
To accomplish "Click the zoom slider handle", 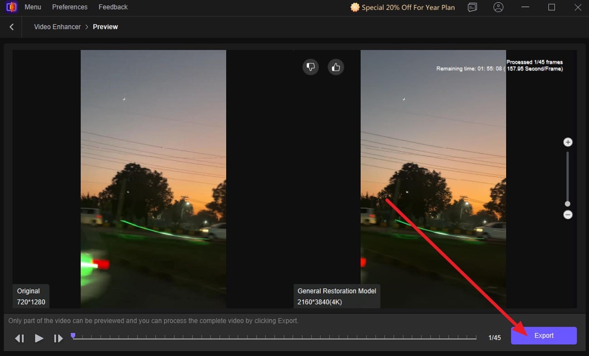I will [x=568, y=204].
